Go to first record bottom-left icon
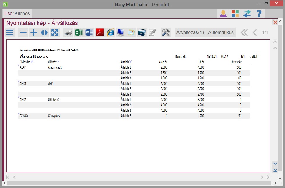Image resolution: width=285 pixels, height=188 pixels. (x=8, y=177)
